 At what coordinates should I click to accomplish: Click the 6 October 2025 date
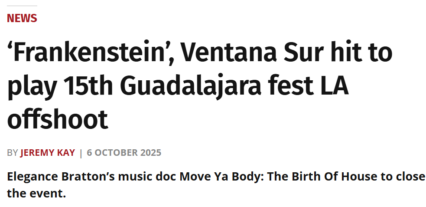[x=124, y=153]
